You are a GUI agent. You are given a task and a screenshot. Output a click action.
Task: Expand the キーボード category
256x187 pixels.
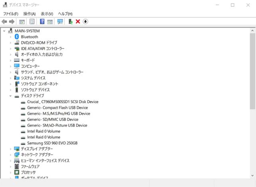[10, 60]
